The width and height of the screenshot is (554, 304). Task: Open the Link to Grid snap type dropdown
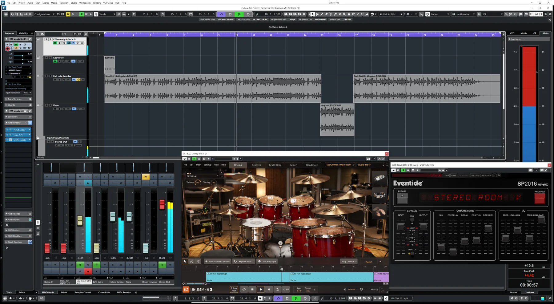[x=391, y=14]
